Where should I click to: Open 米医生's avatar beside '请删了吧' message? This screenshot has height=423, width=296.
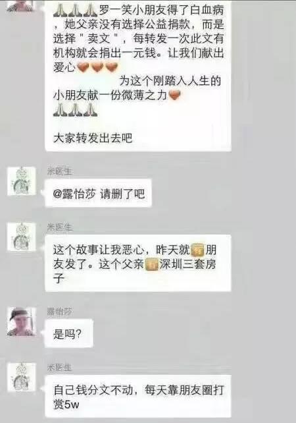[22, 181]
